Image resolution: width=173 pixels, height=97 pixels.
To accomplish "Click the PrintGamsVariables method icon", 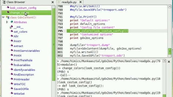I will [x=12, y=50].
